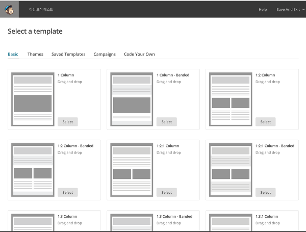Click 'Drag and drop' under 1 Column

click(70, 82)
